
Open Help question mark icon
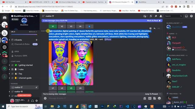[191, 16]
